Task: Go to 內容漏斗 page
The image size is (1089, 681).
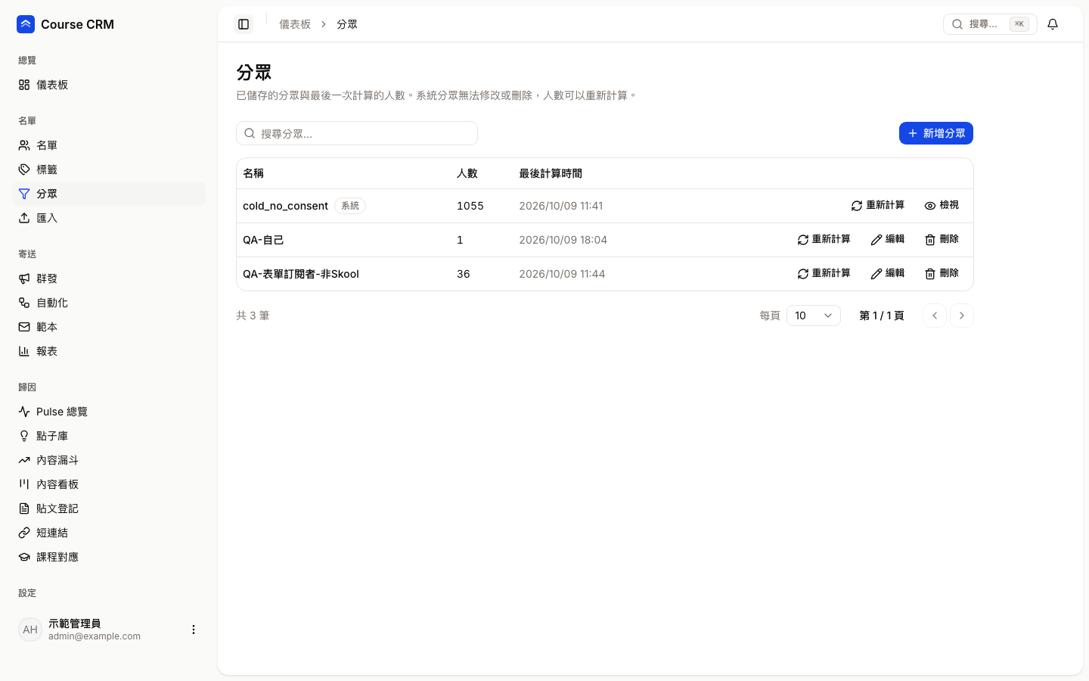Action: pyautogui.click(x=109, y=460)
